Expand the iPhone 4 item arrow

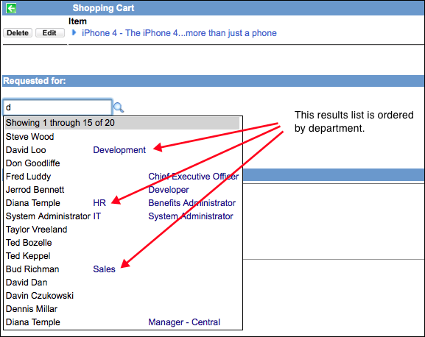[x=74, y=33]
